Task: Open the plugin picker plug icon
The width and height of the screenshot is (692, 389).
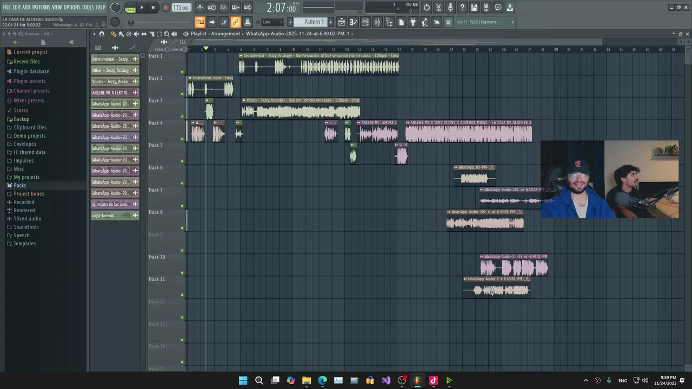Action: click(x=413, y=22)
